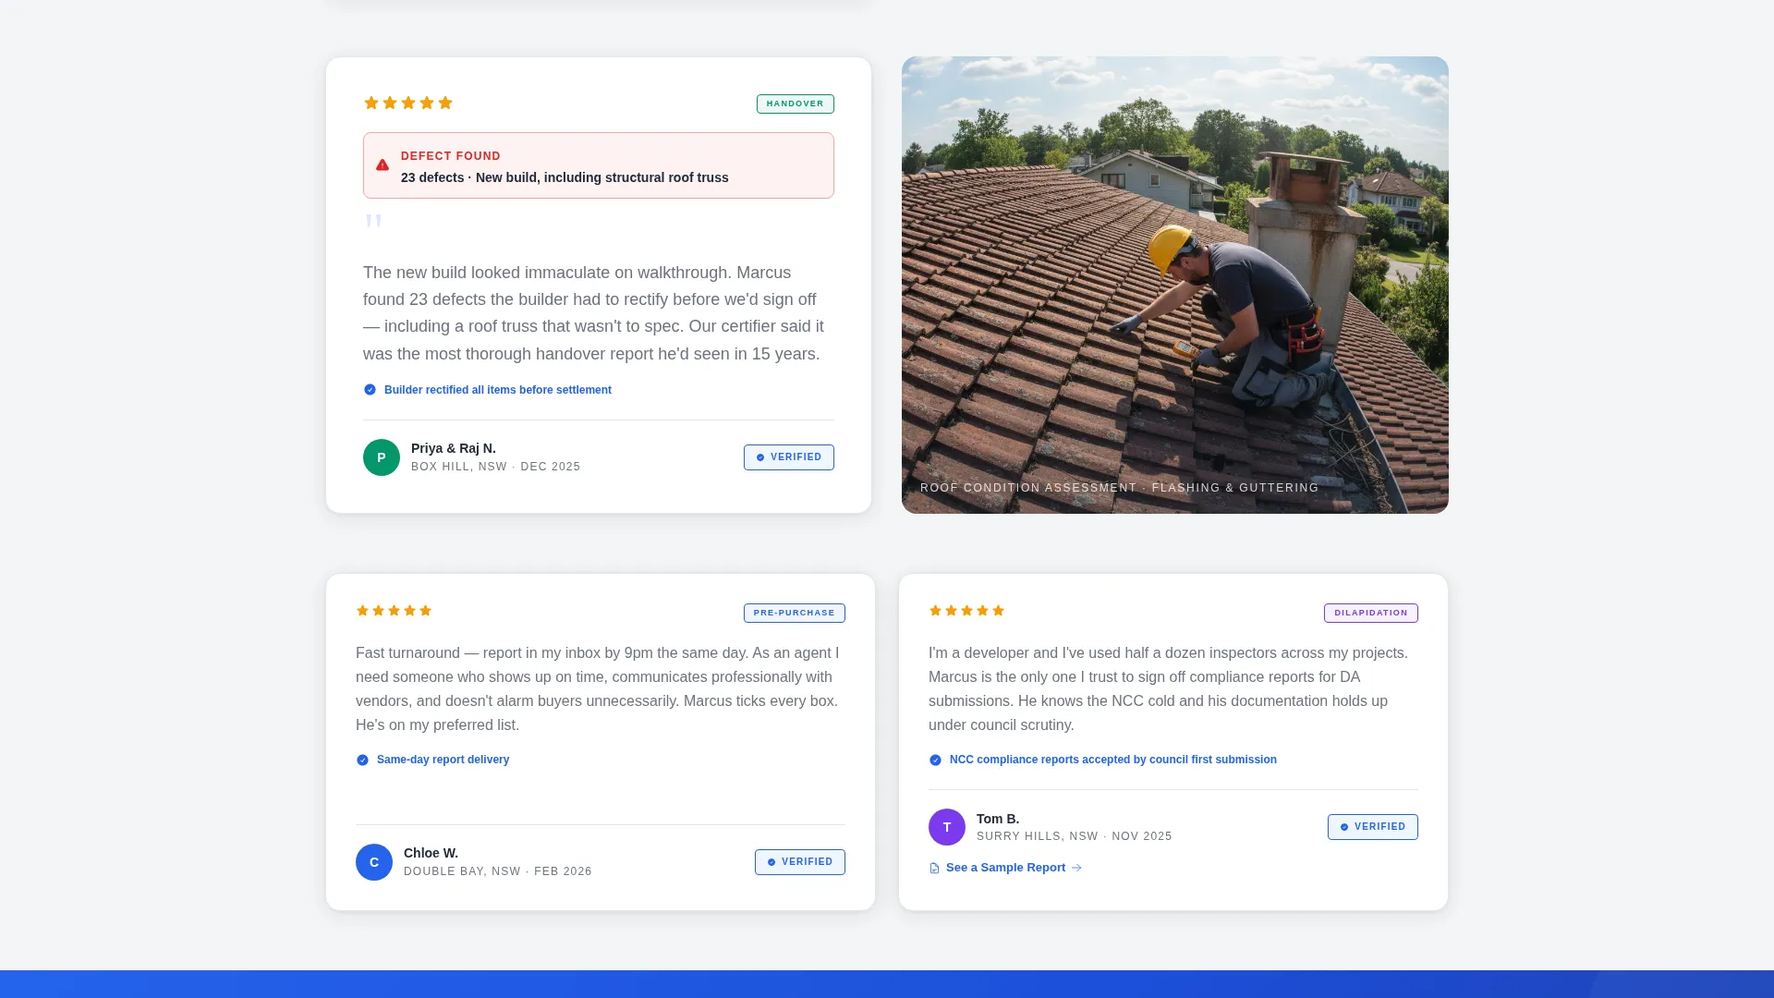Click the 'DEFECT FOUND' heading
Viewport: 1774px width, 998px height.
[451, 156]
